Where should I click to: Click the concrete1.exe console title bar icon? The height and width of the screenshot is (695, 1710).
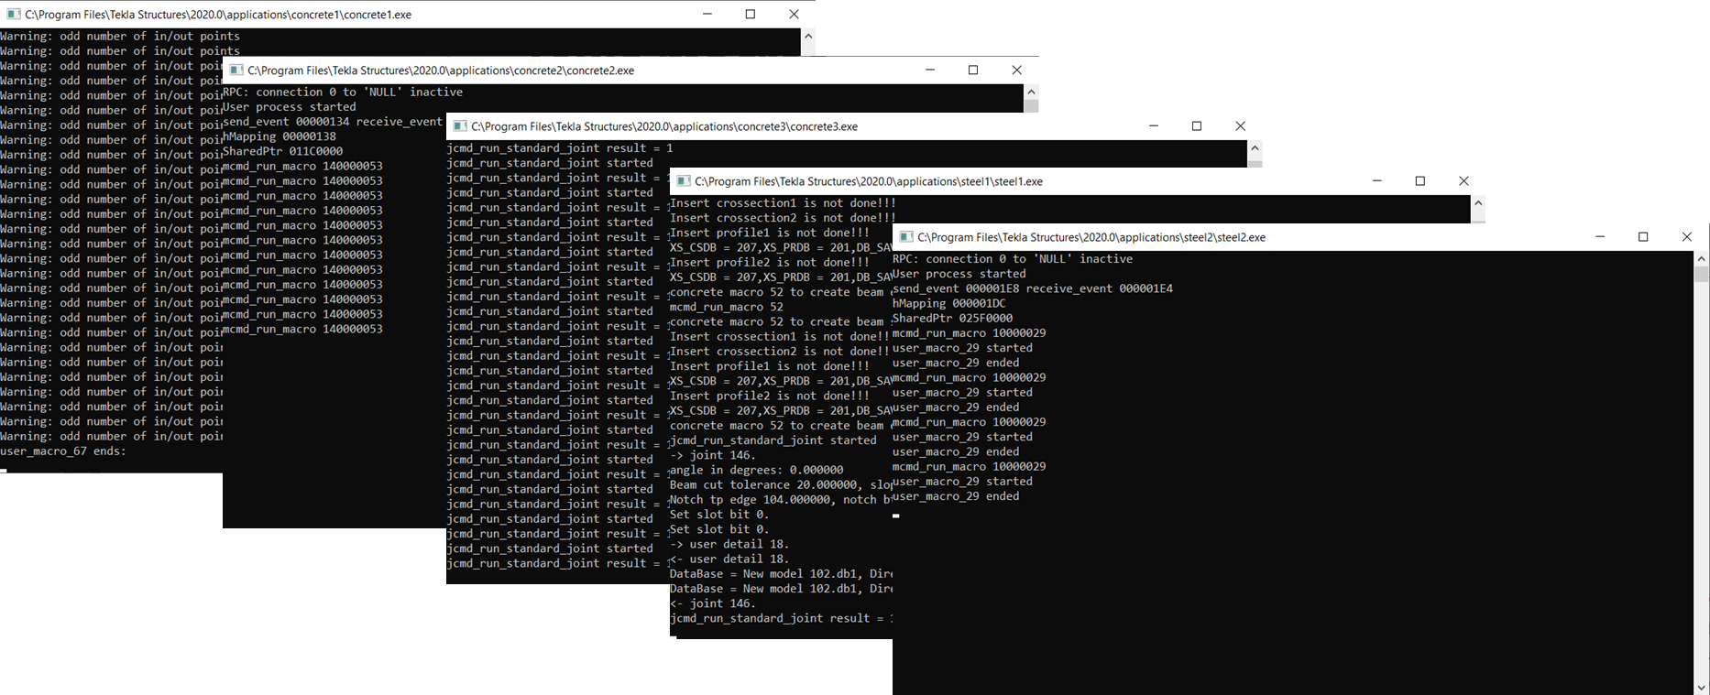click(13, 15)
